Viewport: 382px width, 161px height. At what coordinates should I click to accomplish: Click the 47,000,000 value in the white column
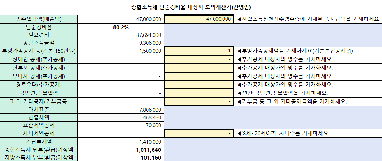coord(148,19)
